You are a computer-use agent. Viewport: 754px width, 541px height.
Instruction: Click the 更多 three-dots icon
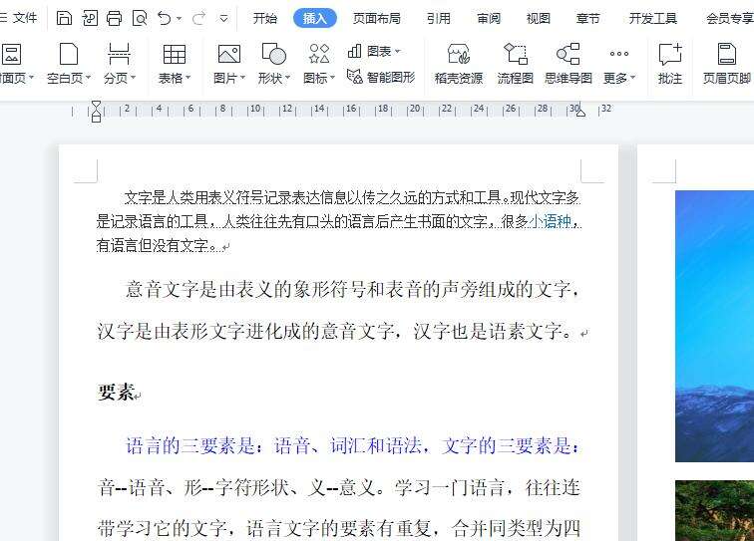click(x=619, y=54)
